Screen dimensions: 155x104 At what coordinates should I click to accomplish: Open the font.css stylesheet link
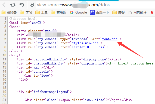(110, 39)
